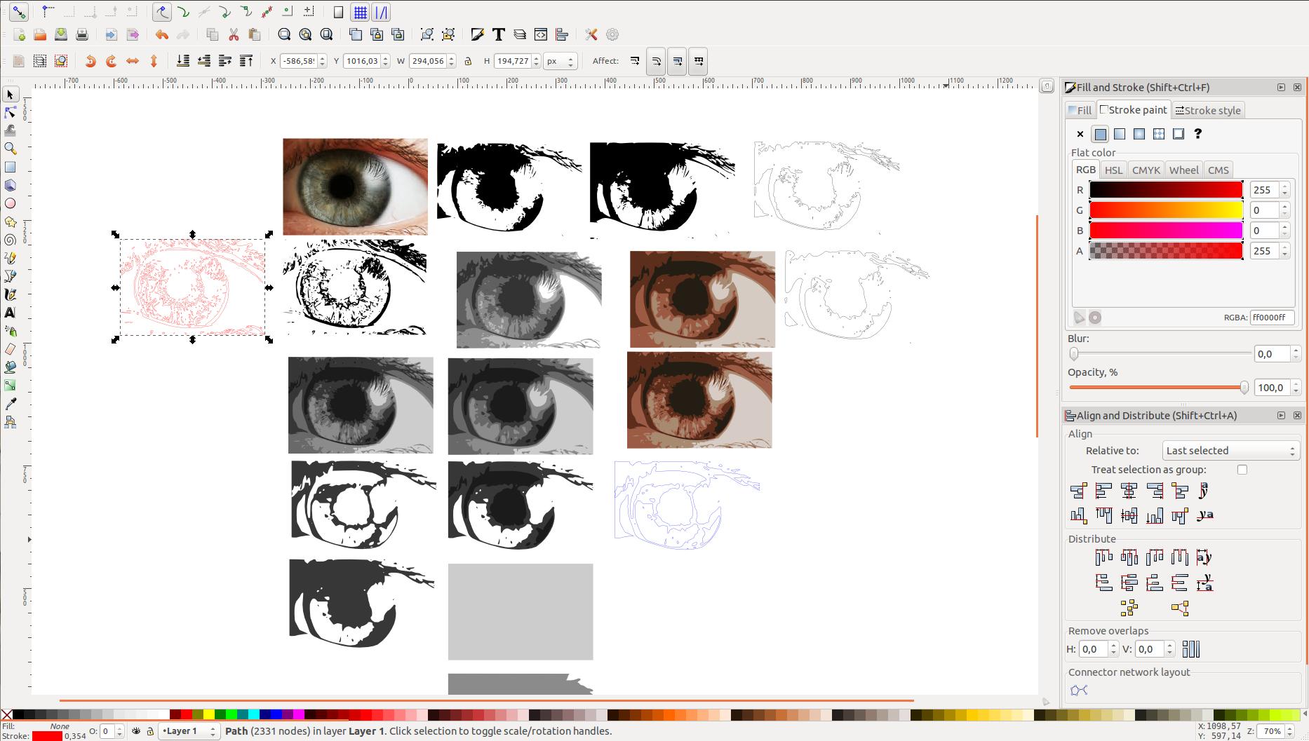
Task: Click the Paste clipboard icon
Action: pos(255,34)
